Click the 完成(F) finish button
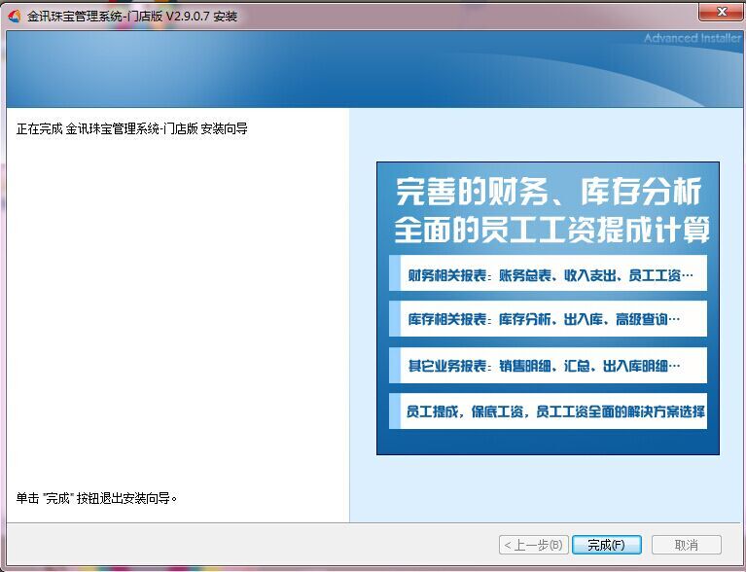This screenshot has height=572, width=746. [x=607, y=545]
